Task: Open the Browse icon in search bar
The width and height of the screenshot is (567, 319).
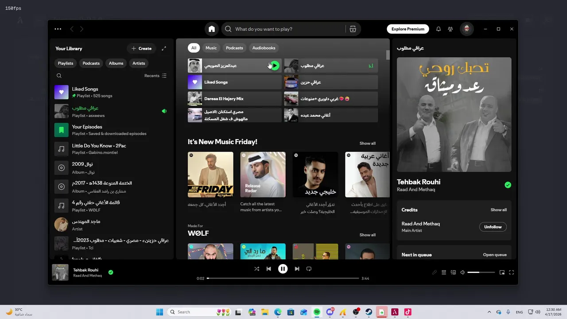Action: 353,29
